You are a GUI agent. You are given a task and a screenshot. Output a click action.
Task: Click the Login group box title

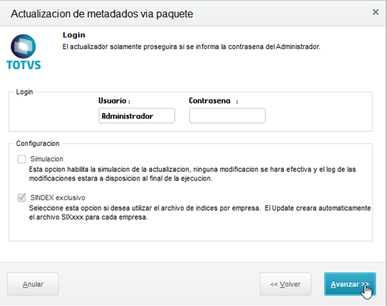pyautogui.click(x=24, y=92)
